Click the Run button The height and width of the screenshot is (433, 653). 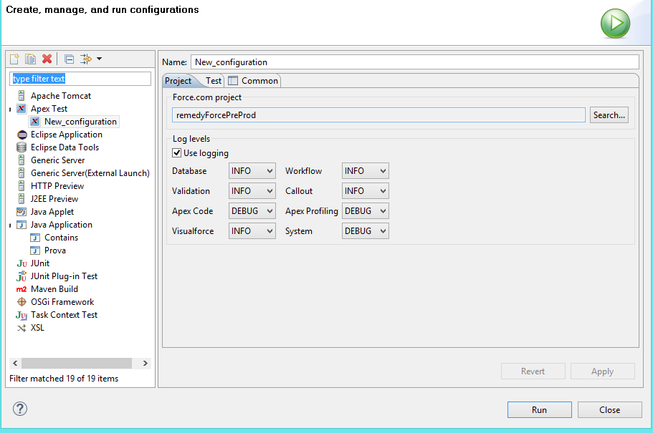[x=539, y=410]
